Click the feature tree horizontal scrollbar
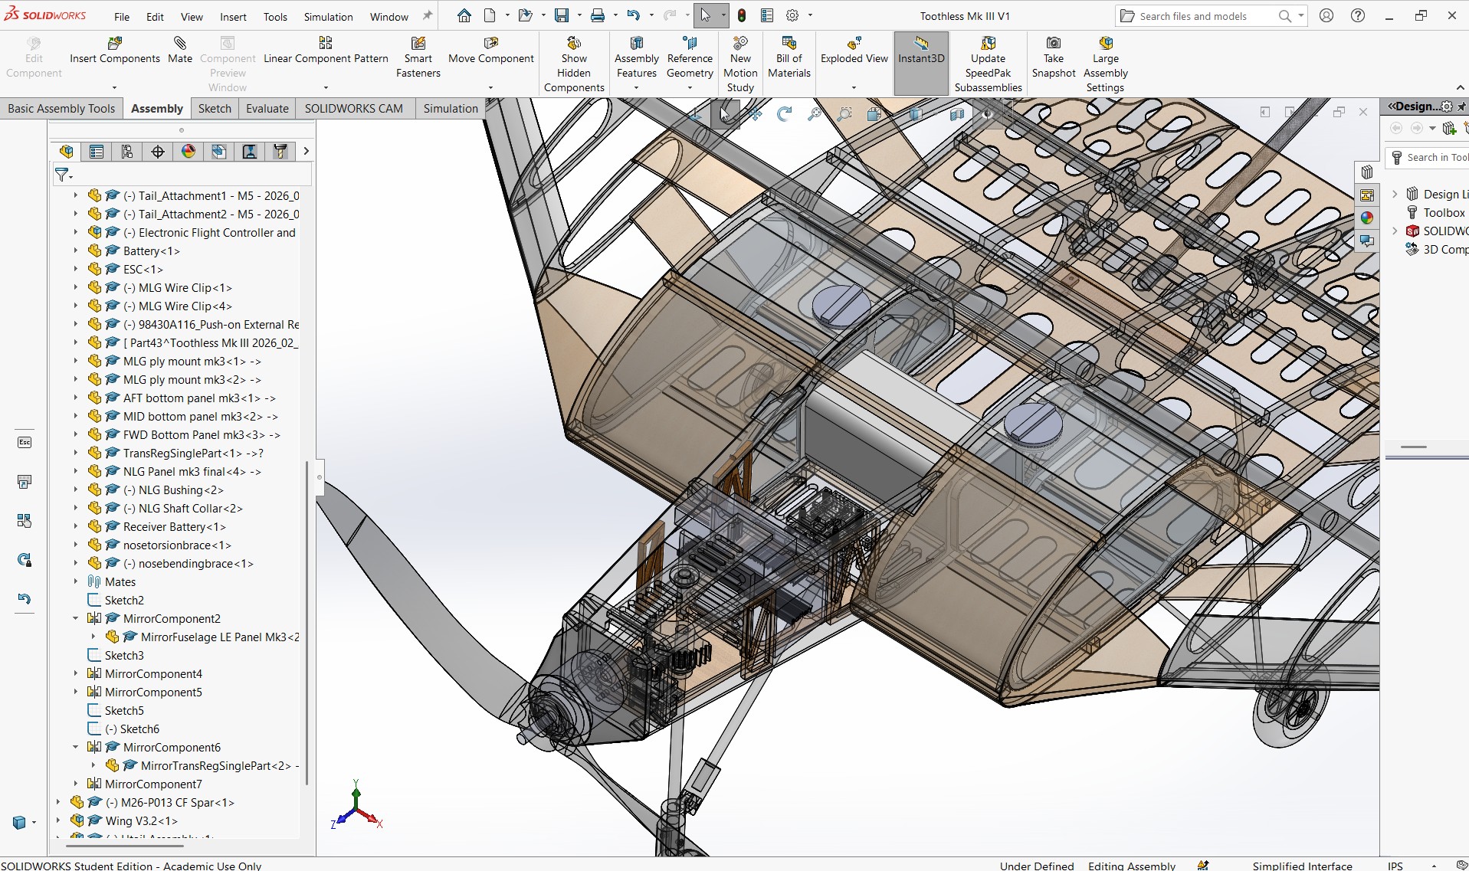 (125, 846)
